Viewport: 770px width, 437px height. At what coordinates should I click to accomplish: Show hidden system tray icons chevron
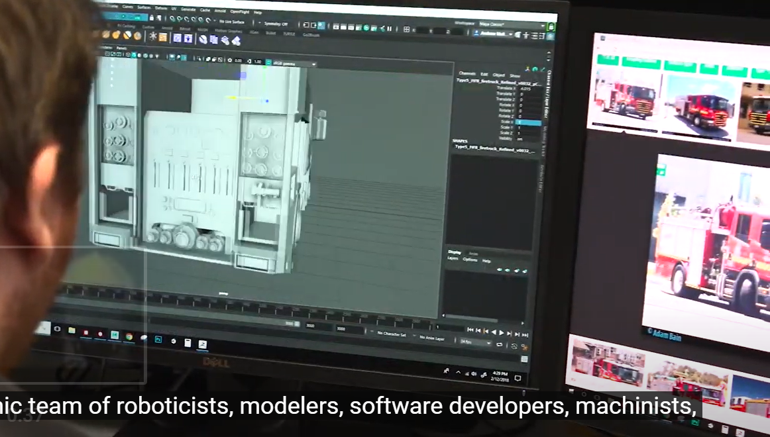click(458, 372)
